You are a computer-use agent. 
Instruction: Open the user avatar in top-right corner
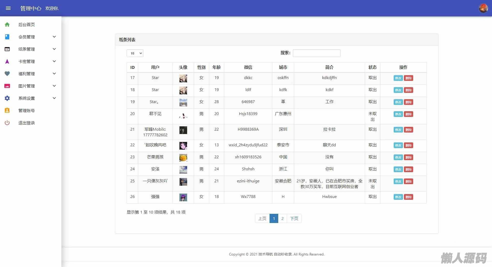pos(483,8)
